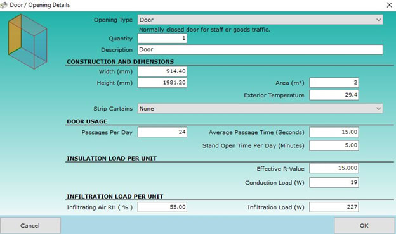Image resolution: width=396 pixels, height=234 pixels.
Task: Click the 3D room wall diagram
Action: [x=27, y=42]
